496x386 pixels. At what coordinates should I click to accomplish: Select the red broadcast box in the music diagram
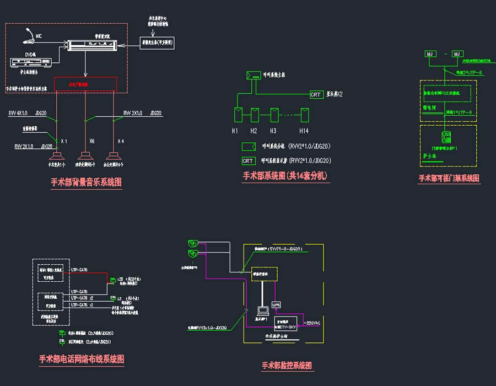coord(85,84)
